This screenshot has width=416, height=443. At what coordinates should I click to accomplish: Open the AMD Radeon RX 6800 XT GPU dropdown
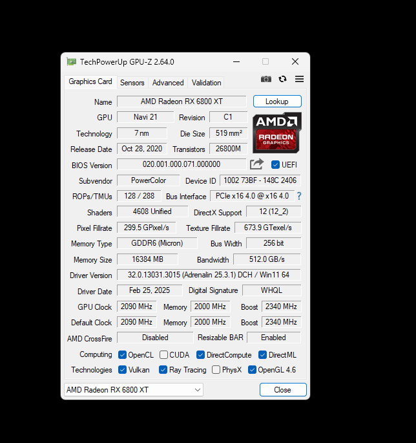tap(134, 390)
